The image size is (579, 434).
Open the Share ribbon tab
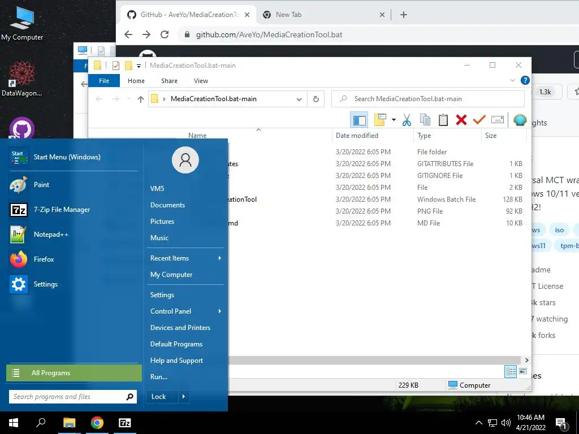point(169,81)
